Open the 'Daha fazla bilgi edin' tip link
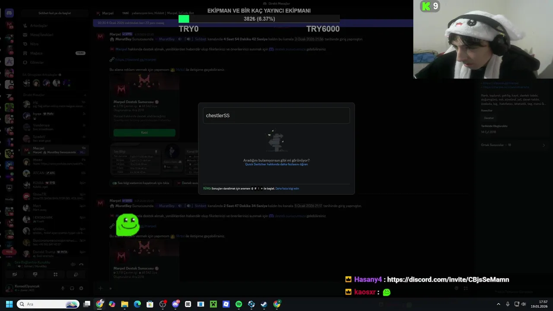This screenshot has height=311, width=553. coord(287,189)
